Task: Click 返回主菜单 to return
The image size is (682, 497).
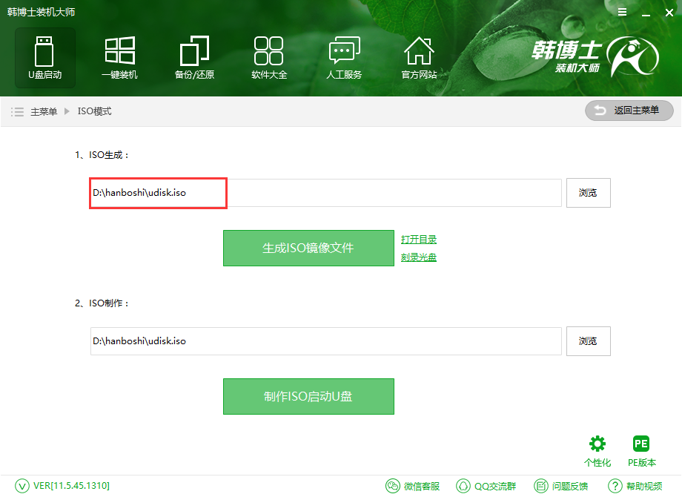Action: (629, 111)
